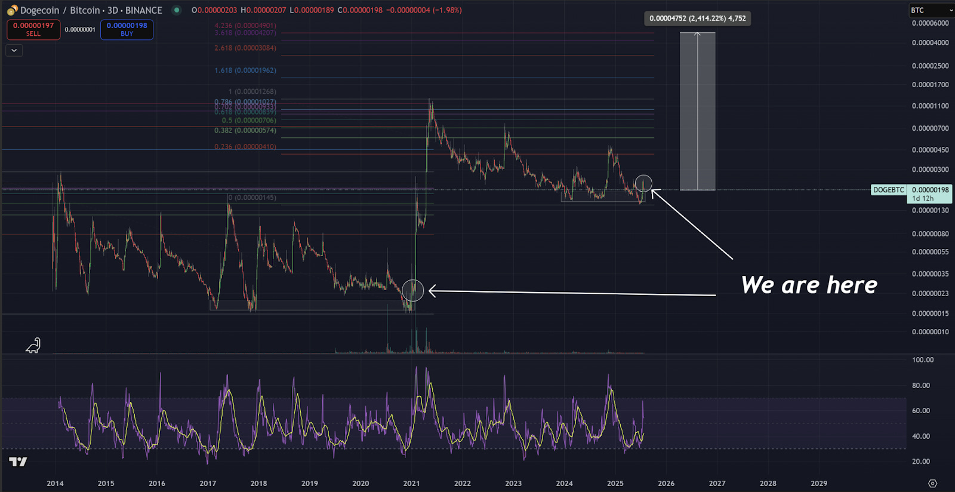This screenshot has width=955, height=492.
Task: Click the 0.00000001 spread value
Action: 80,30
